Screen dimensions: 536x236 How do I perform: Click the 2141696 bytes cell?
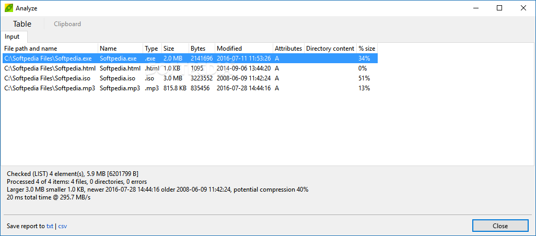202,58
